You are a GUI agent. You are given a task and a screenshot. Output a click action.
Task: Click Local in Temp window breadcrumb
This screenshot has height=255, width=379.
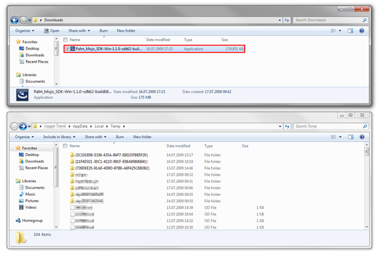[x=99, y=126]
